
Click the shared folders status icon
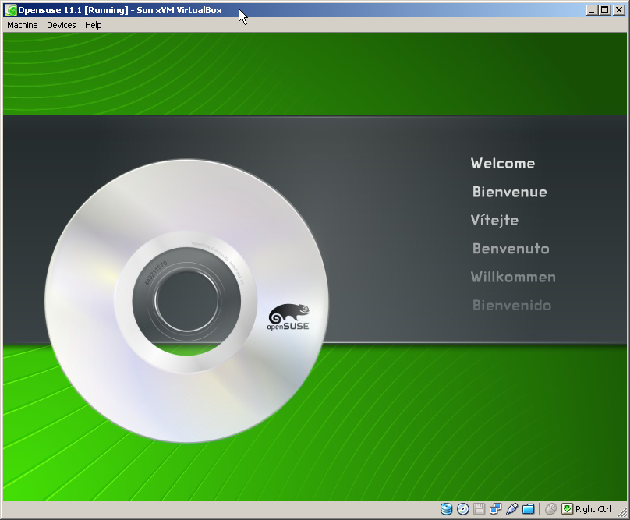tap(528, 509)
